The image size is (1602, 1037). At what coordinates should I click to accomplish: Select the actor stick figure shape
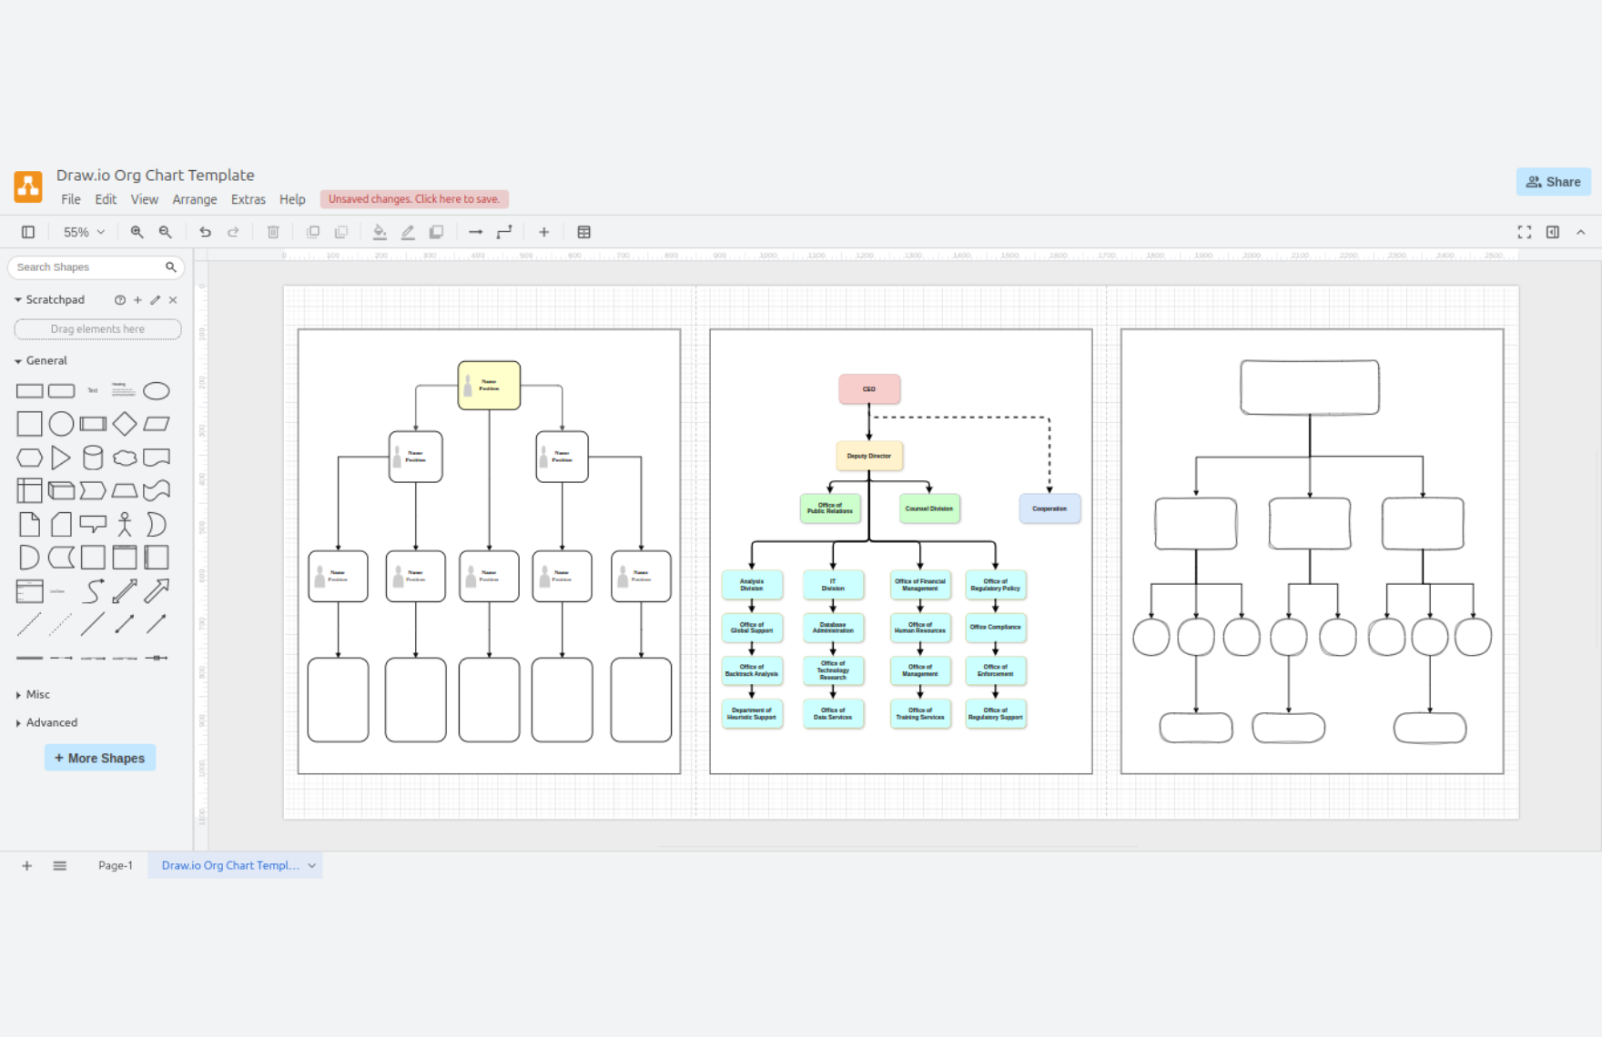125,524
